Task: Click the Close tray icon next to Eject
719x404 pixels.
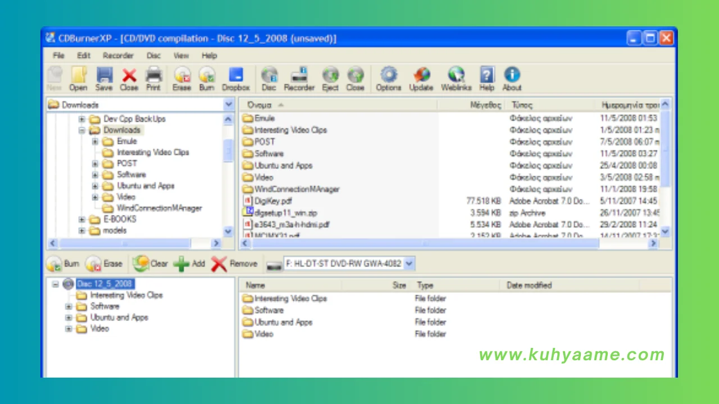Action: coord(355,79)
